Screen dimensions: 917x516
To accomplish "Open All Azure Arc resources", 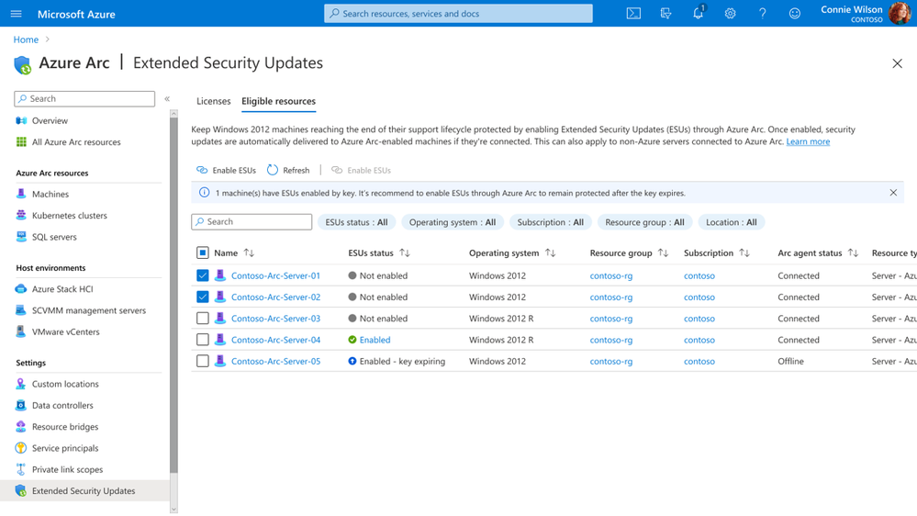I will click(x=76, y=142).
